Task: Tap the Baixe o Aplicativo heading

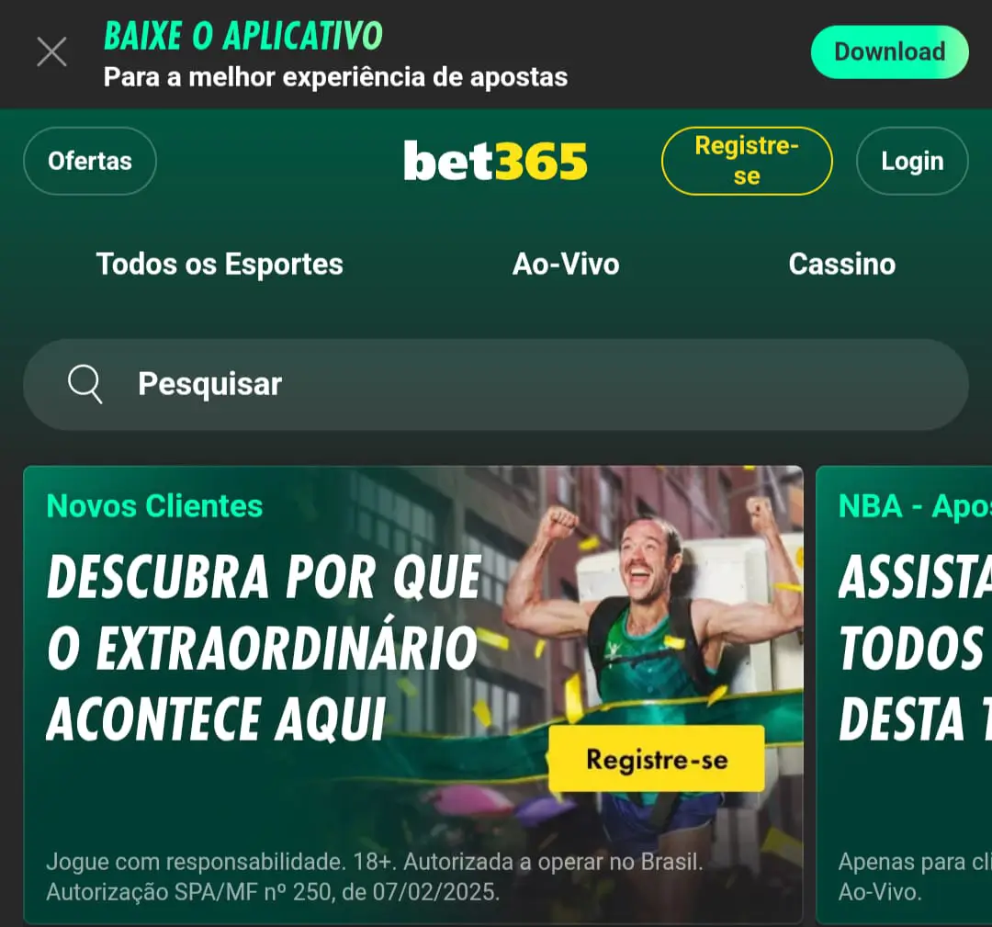Action: 243,36
